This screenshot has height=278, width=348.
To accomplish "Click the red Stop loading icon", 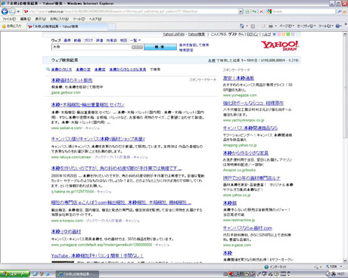I will pyautogui.click(x=261, y=11).
